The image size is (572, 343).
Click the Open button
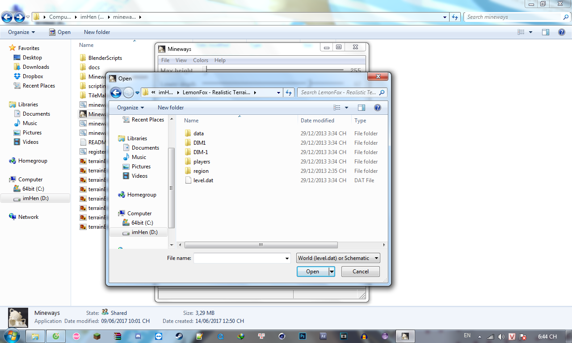[313, 272]
